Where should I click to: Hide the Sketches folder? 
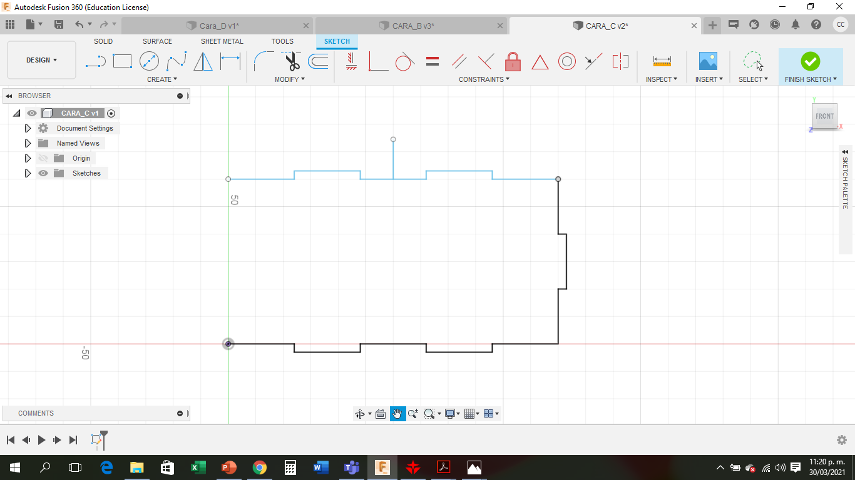point(43,173)
